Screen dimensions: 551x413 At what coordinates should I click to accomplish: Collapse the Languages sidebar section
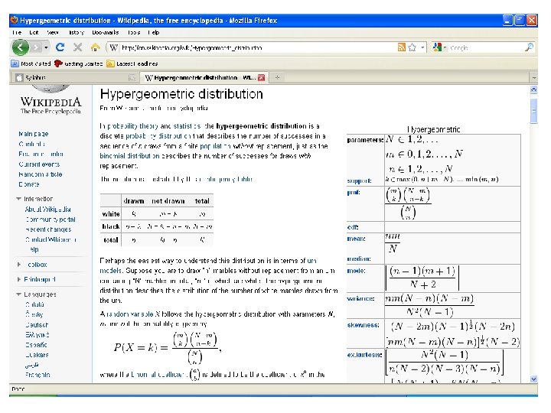tap(18, 294)
